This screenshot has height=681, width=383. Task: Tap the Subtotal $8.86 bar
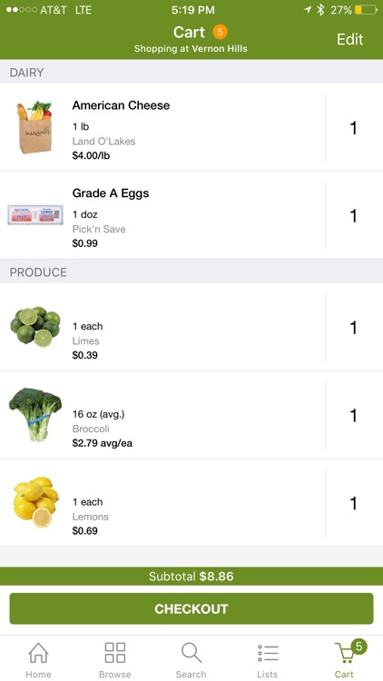click(191, 577)
